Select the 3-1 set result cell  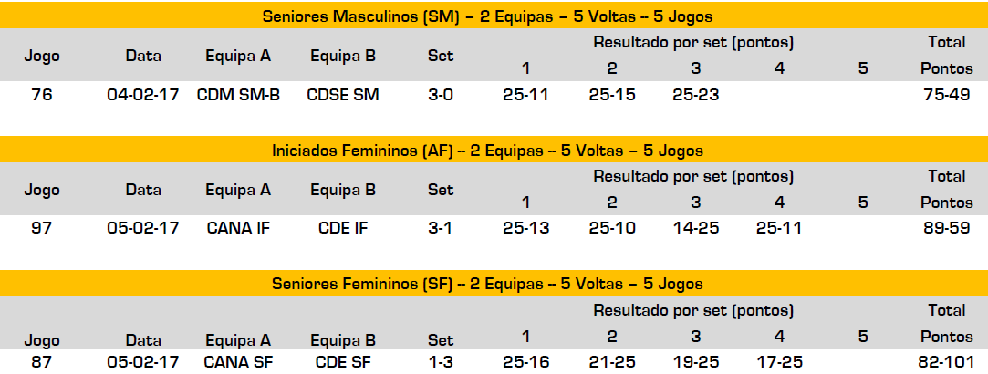[x=441, y=227]
